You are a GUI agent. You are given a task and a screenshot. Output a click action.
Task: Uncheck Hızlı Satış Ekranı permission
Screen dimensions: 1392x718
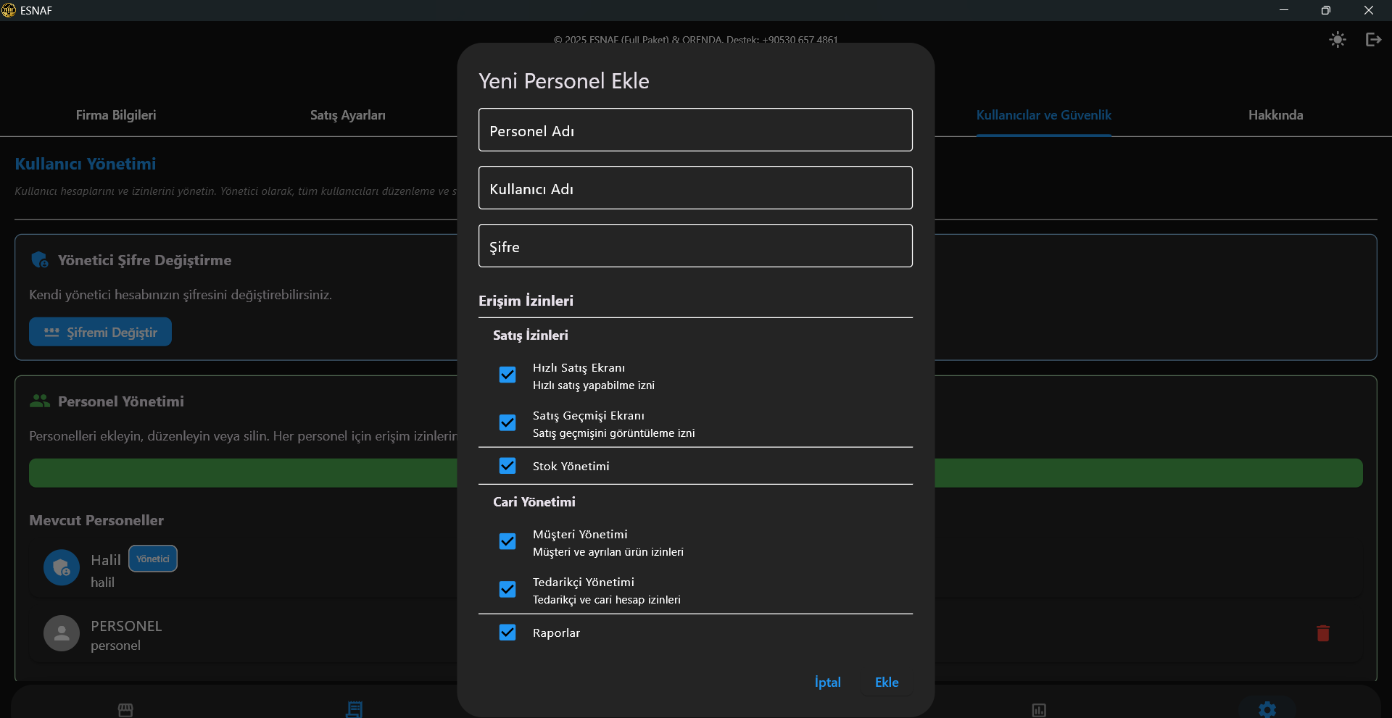point(507,375)
